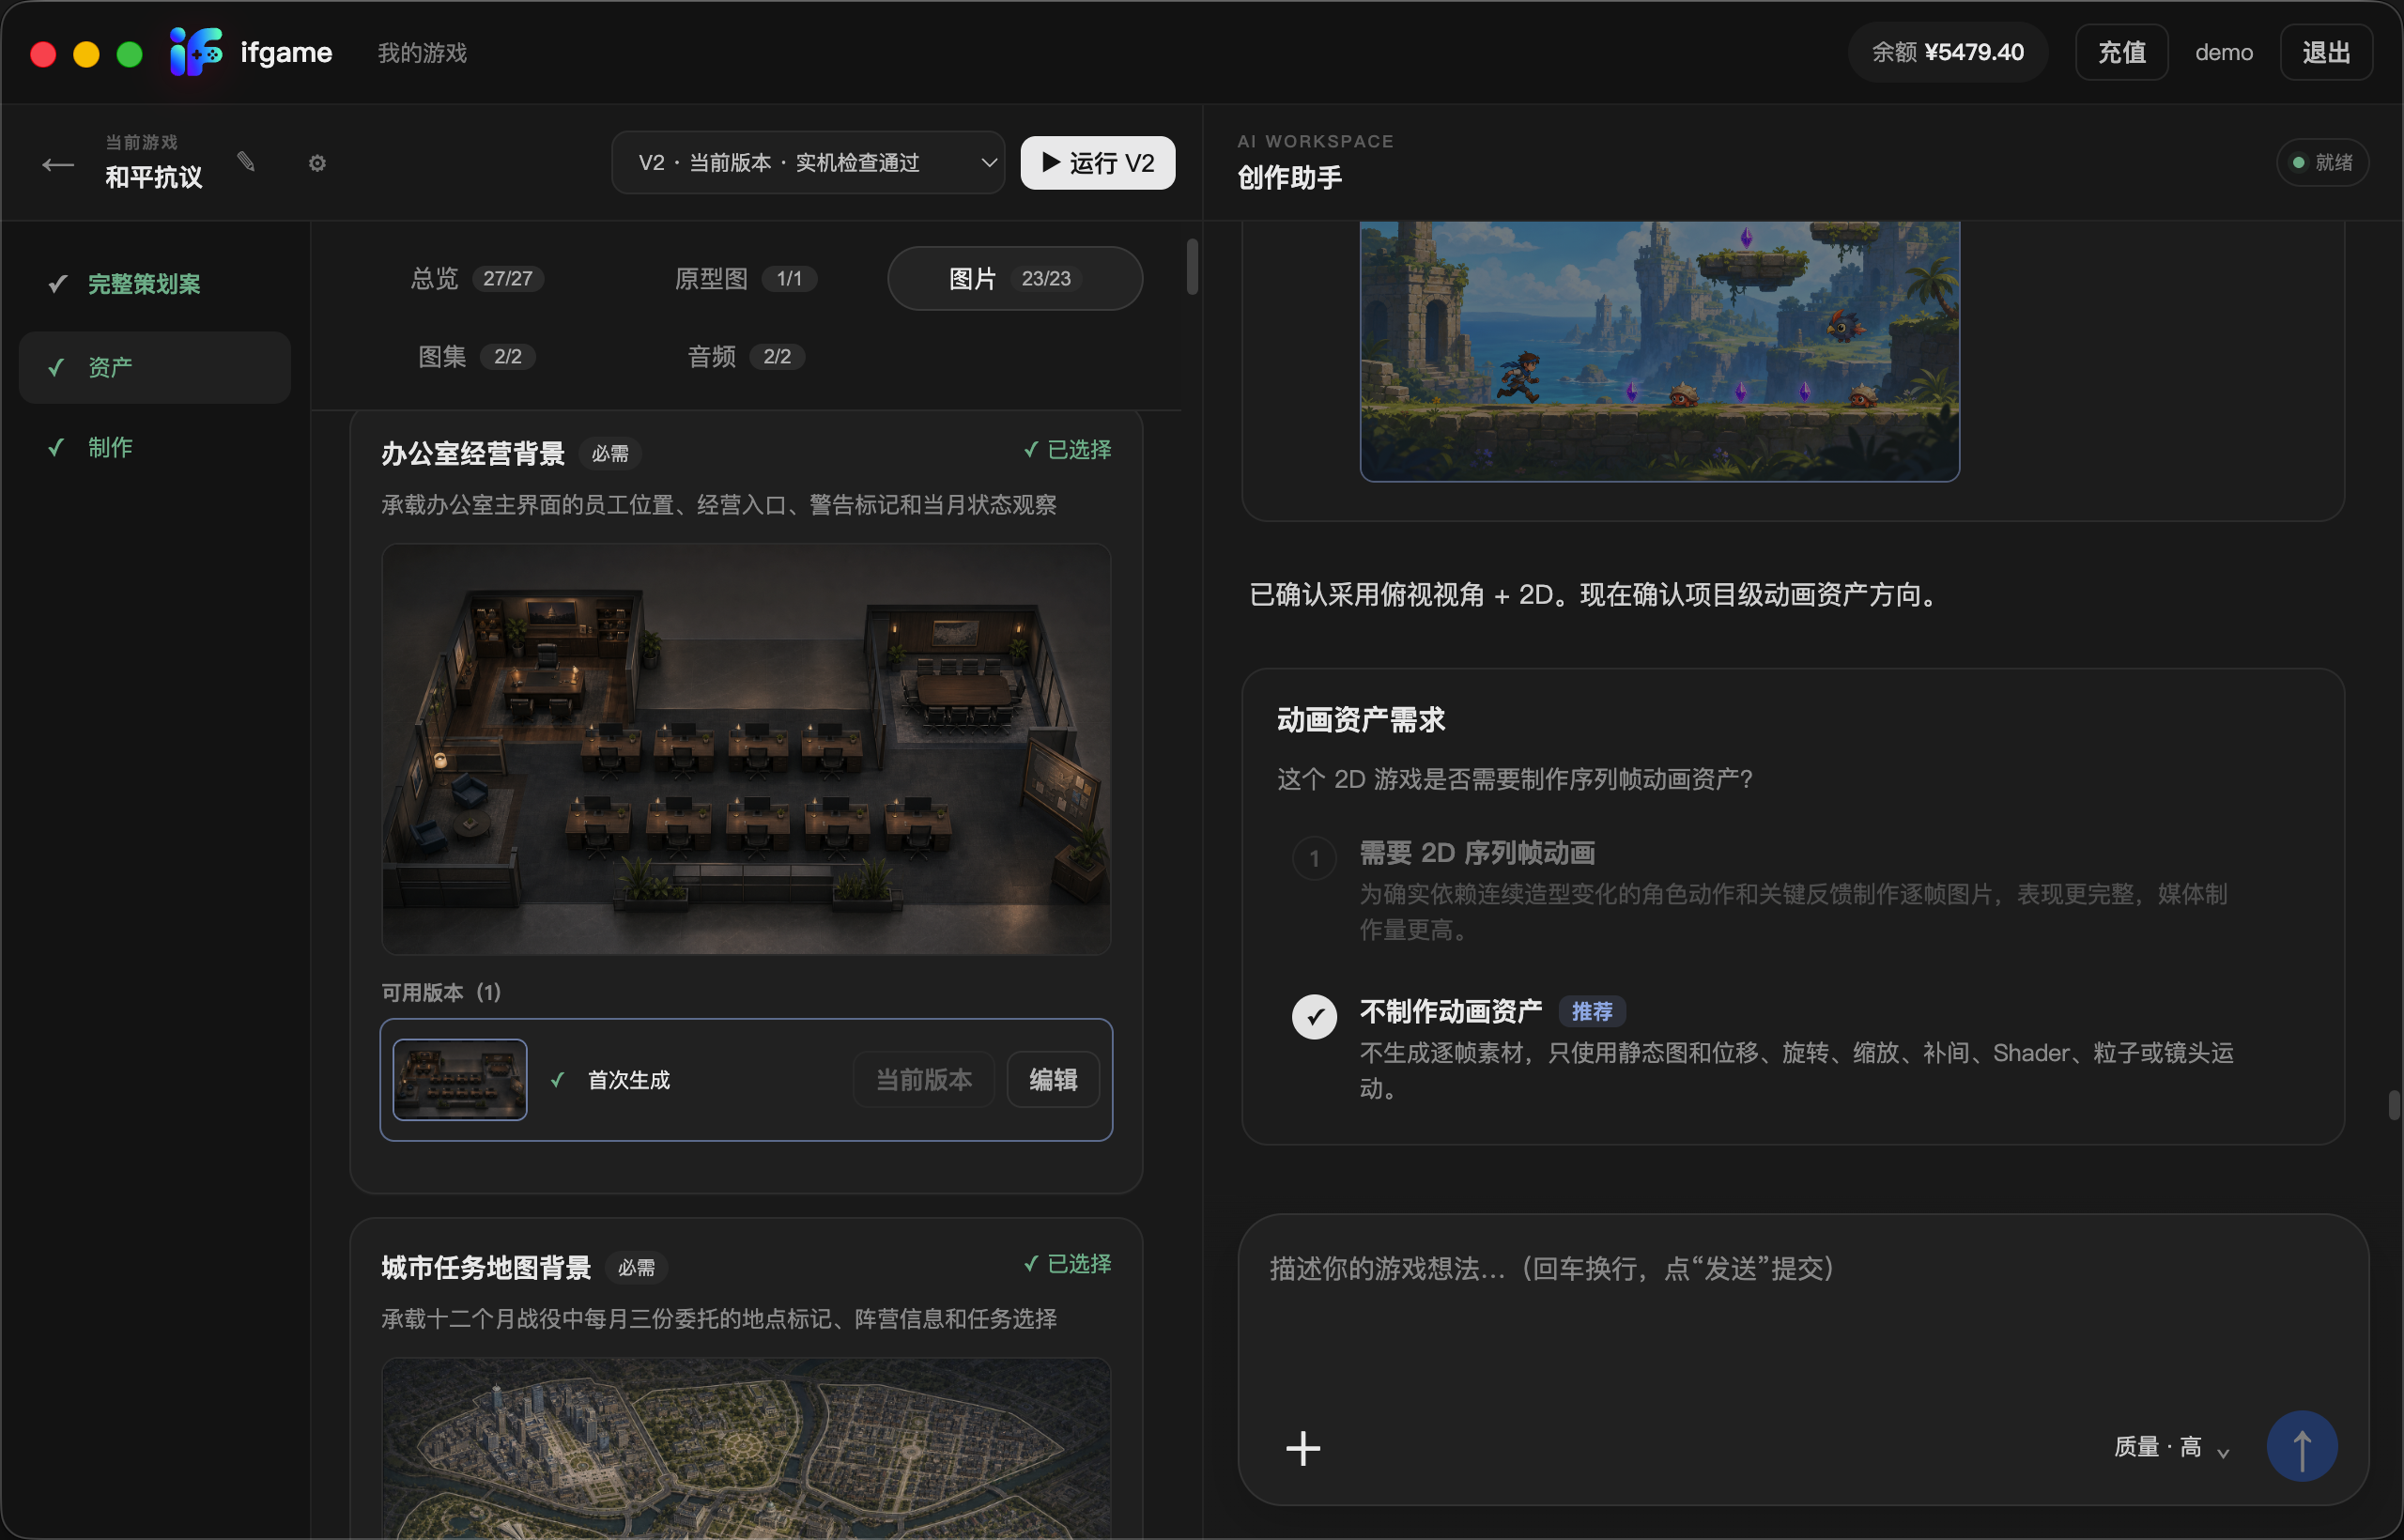Go back using the left arrow
Screen dimensions: 2404x1540
coord(58,164)
